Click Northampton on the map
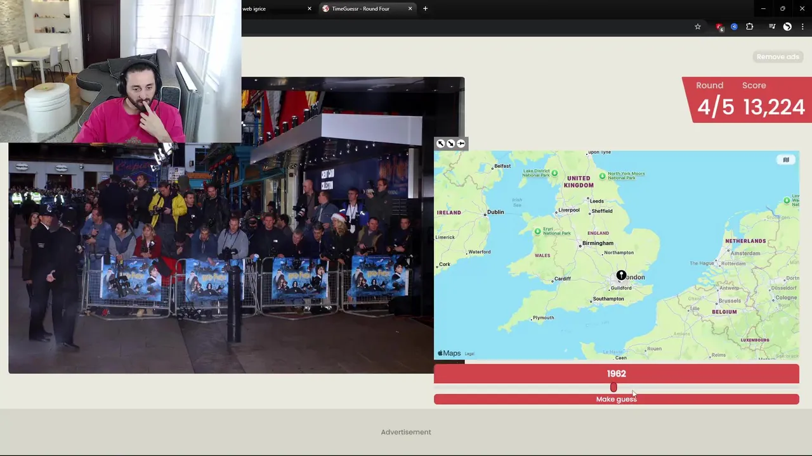Viewport: 812px width, 456px height. click(x=619, y=253)
